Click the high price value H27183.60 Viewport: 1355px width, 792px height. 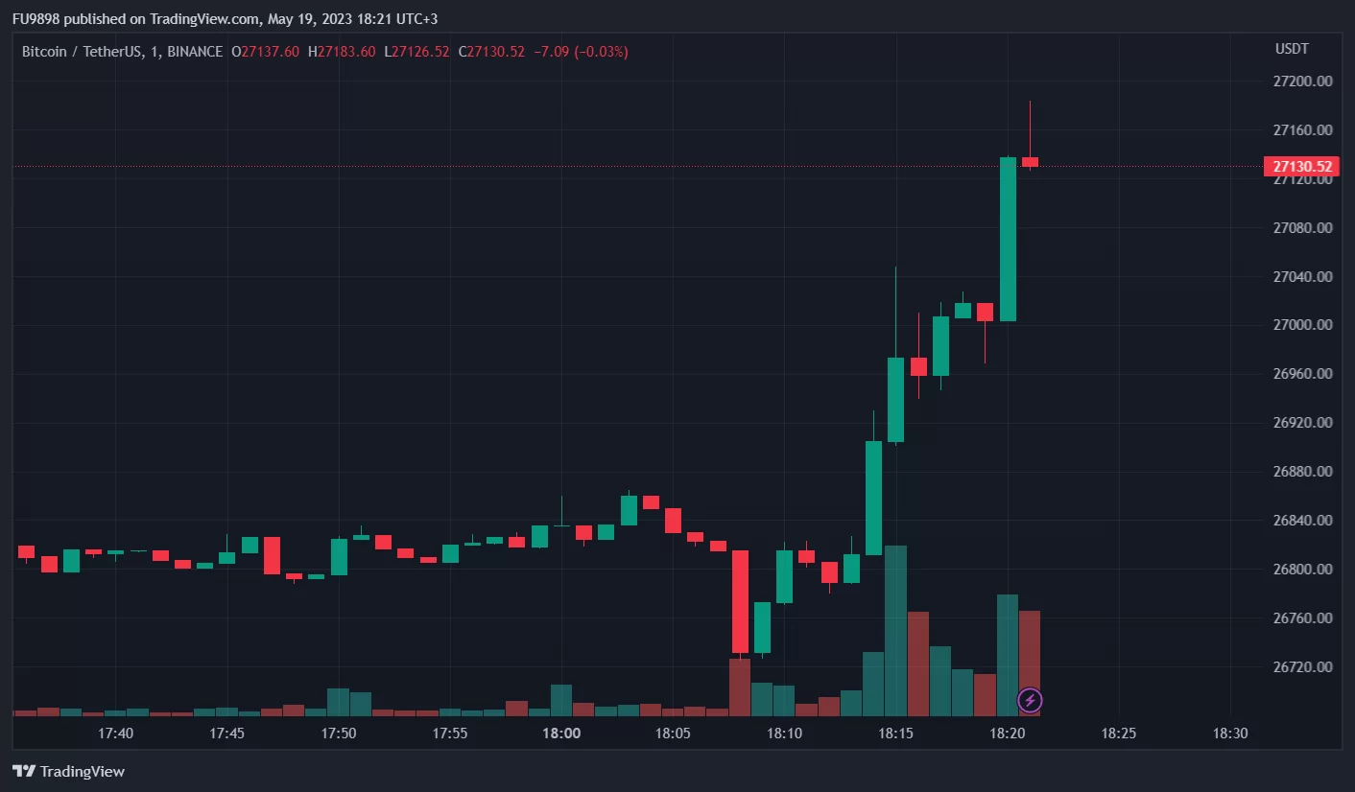[342, 52]
